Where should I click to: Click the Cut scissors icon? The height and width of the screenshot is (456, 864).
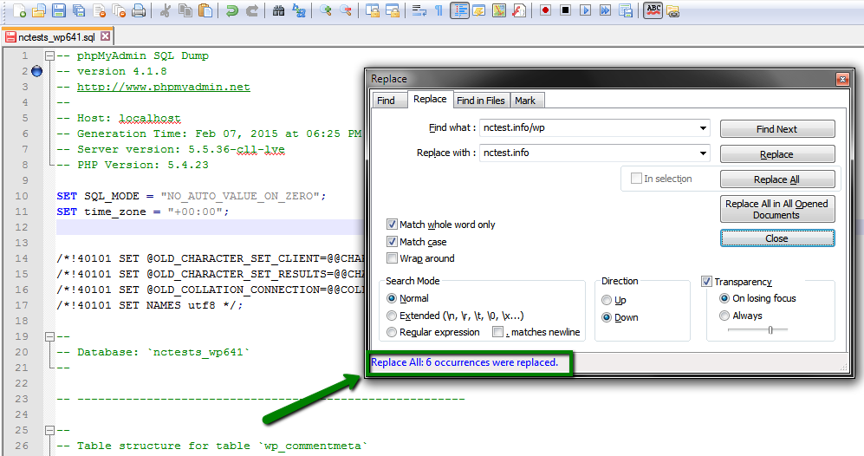[165, 10]
